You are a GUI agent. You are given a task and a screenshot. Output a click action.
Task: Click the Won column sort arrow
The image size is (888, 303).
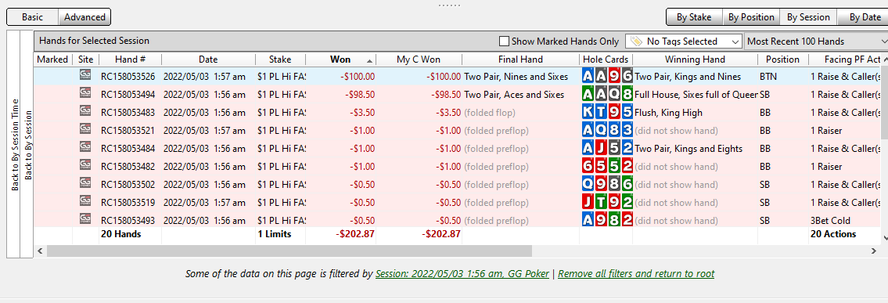(370, 60)
